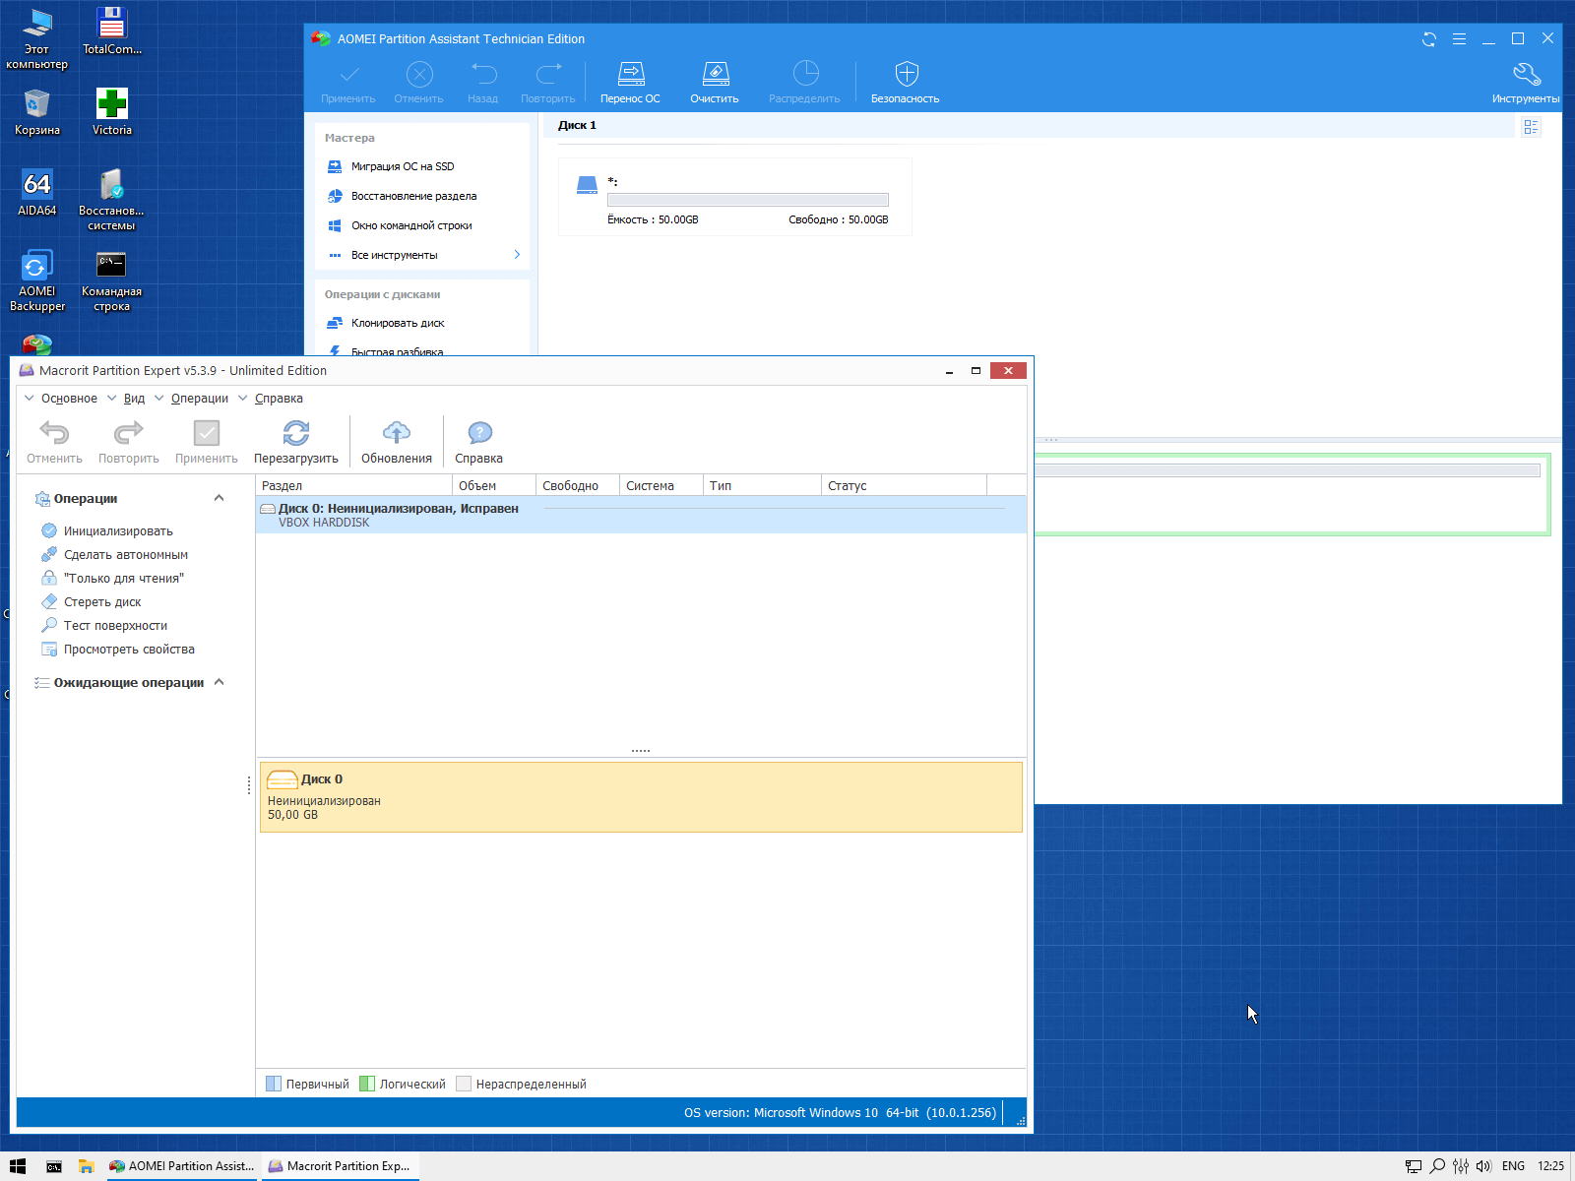Open Безопасность shield in AOMEI toolbar

(x=906, y=76)
